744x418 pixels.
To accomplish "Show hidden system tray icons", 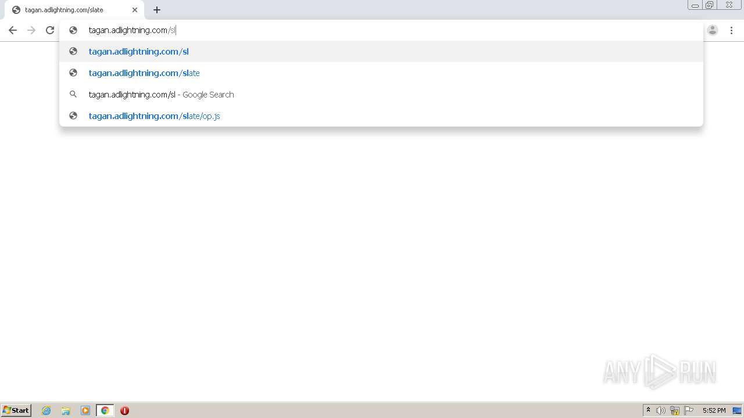I will 649,410.
